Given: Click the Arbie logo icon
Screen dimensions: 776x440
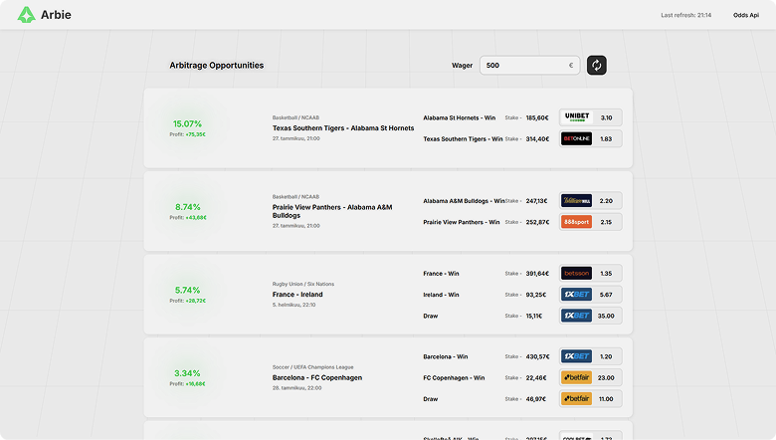Looking at the screenshot, I should click(x=25, y=15).
